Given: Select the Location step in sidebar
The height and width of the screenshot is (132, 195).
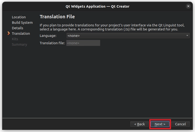Looking at the screenshot, I should [19, 17].
